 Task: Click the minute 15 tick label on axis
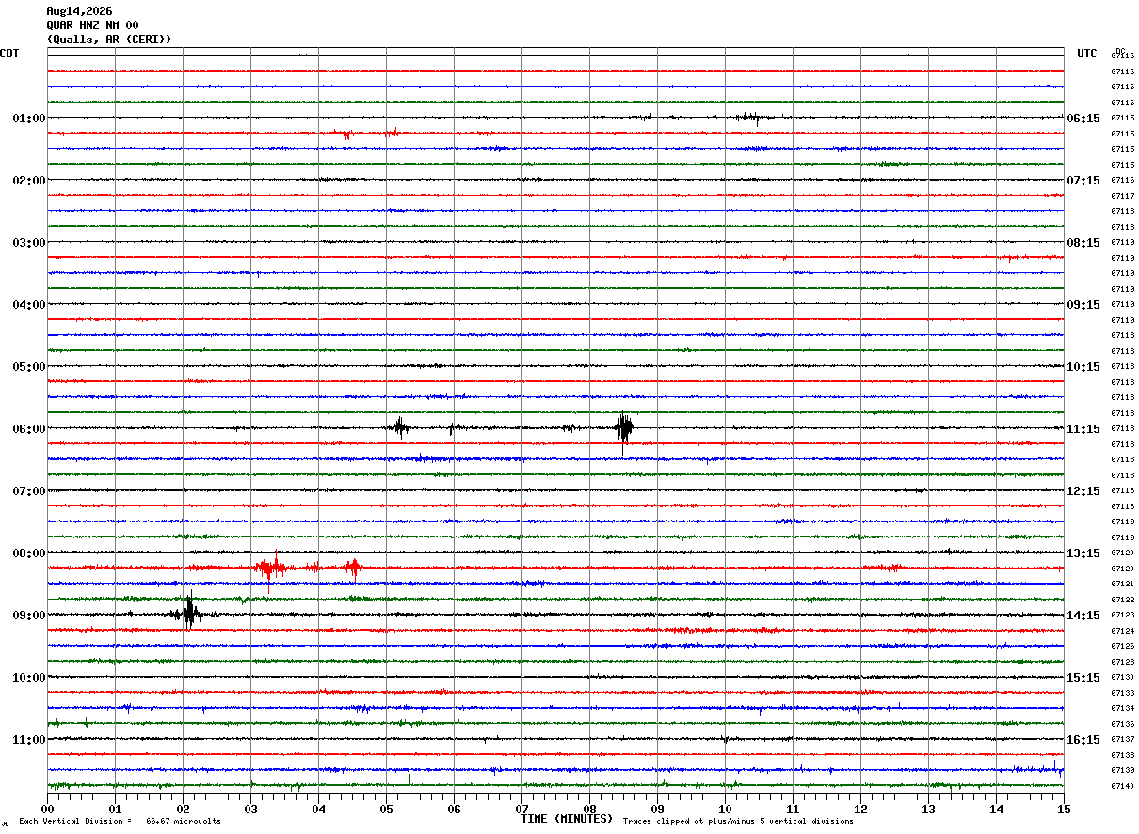pos(1063,809)
